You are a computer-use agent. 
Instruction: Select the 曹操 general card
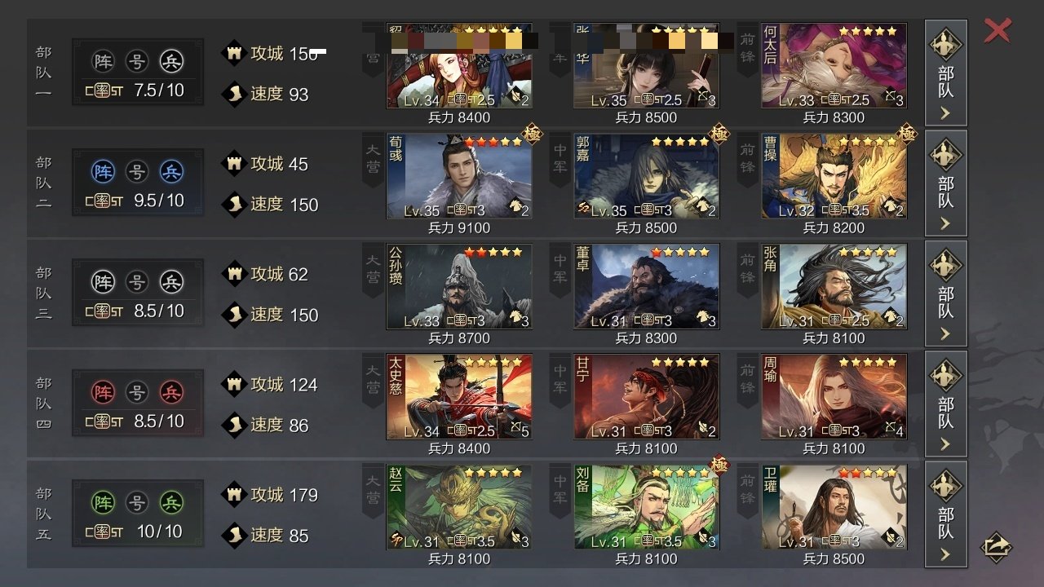tap(834, 176)
